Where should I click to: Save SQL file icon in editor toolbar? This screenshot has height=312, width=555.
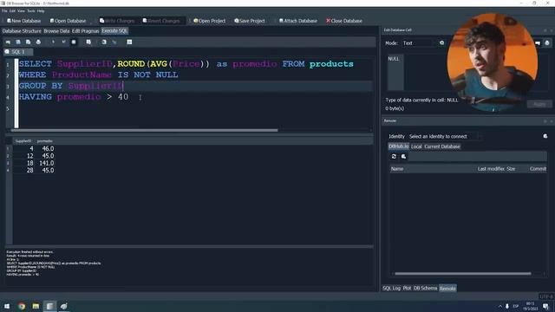point(28,42)
